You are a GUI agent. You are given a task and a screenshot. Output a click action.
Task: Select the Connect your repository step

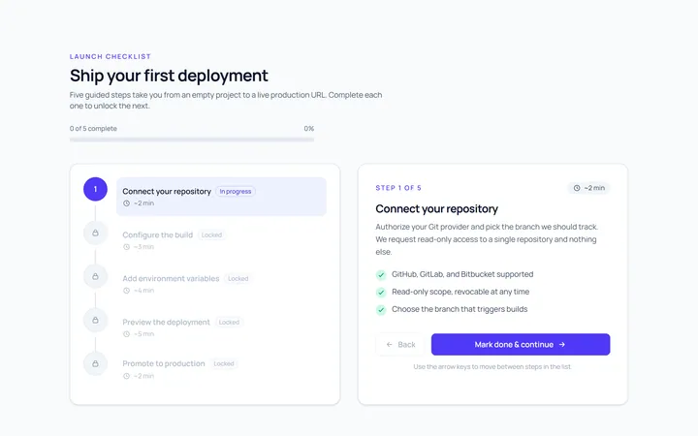[221, 197]
